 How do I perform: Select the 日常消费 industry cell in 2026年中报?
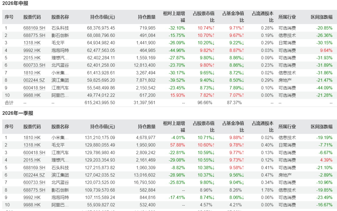287,43
